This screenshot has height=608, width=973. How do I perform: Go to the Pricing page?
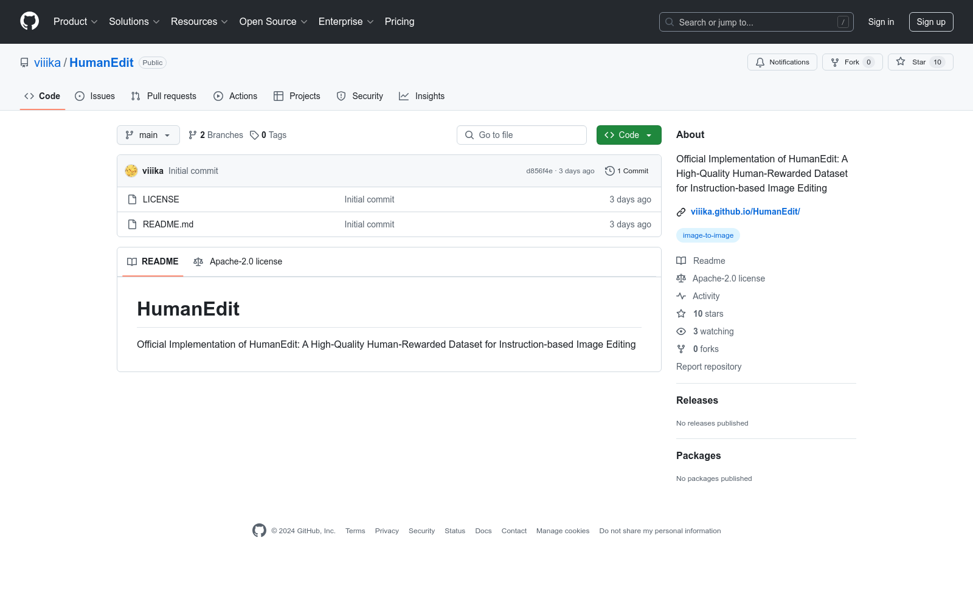tap(400, 22)
